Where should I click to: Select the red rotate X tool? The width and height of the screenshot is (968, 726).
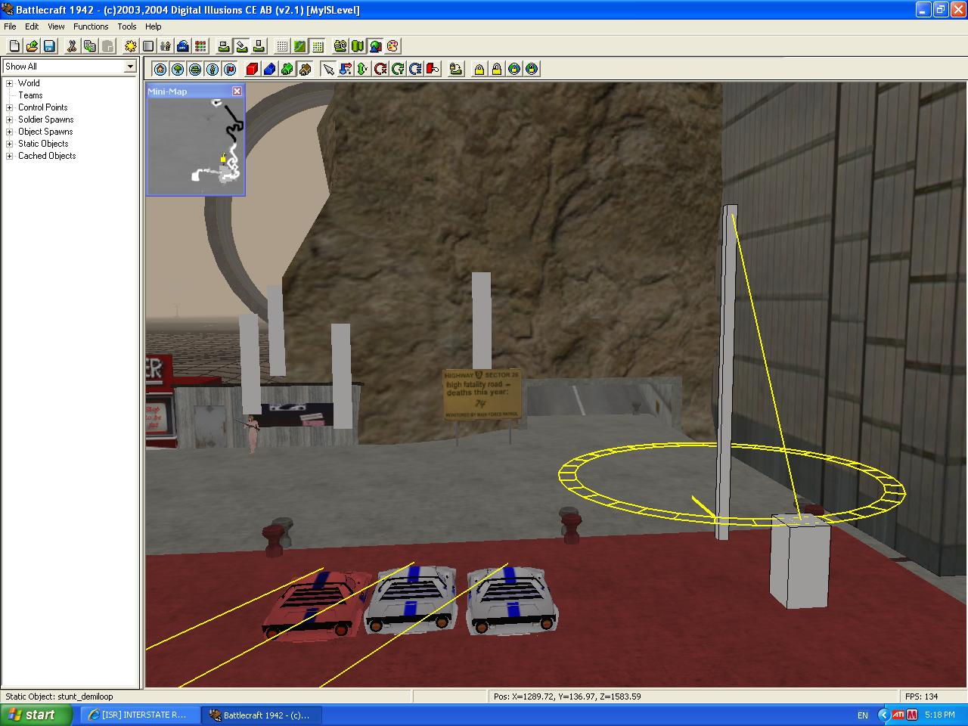pos(380,69)
